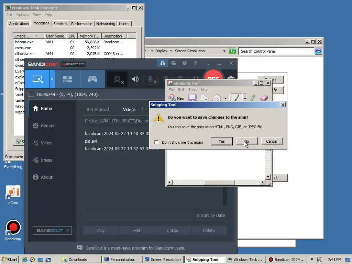Screen dimensions: 352x264
Task: Click horizontal scrollbar thumb in Snipping Tool
Action: [219, 183]
